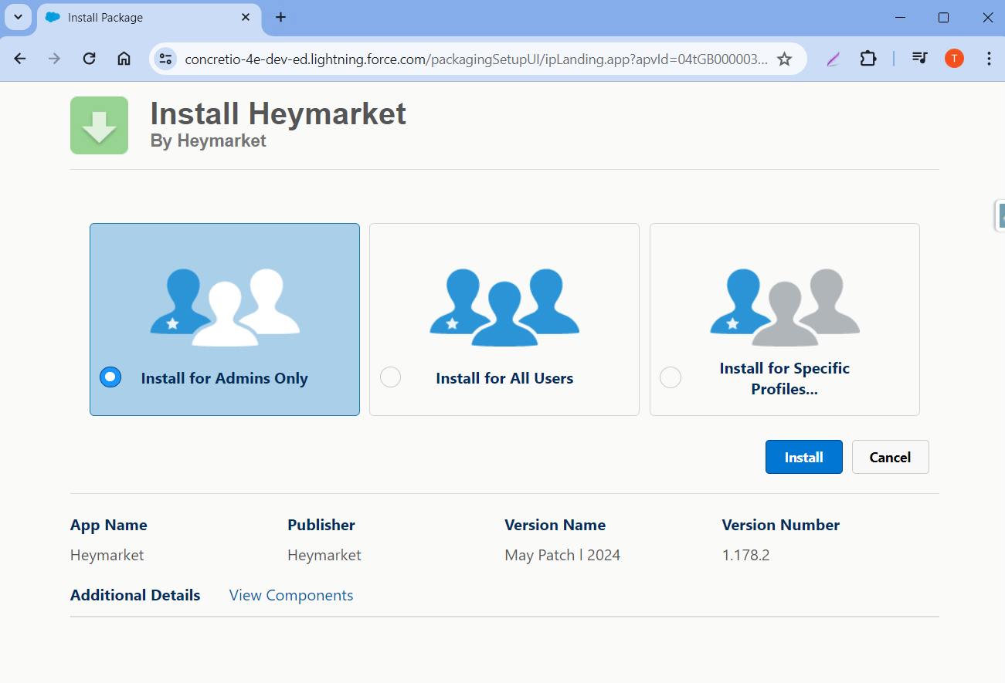Click the version number 1.178.2
This screenshot has width=1005, height=683.
(x=745, y=555)
